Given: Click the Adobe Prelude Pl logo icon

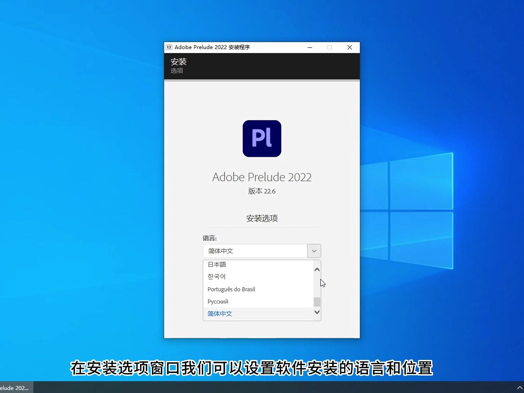Looking at the screenshot, I should pyautogui.click(x=262, y=139).
